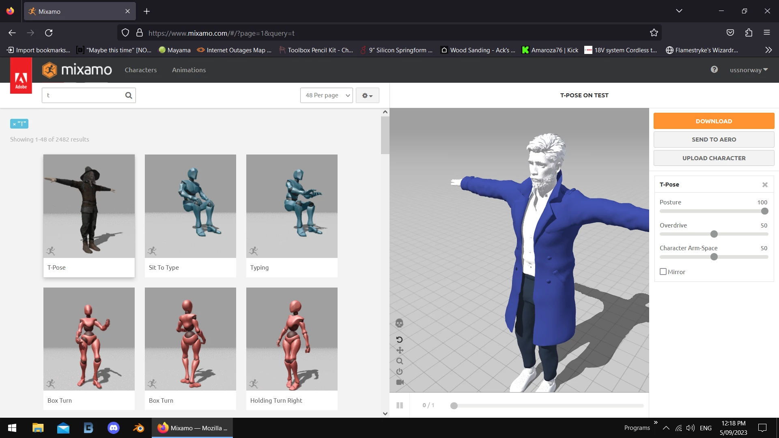Remove the "T" search filter tag
The image size is (779, 438).
[x=14, y=124]
